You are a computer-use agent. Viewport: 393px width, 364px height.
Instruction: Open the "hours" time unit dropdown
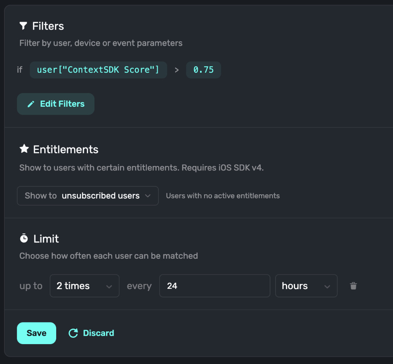point(306,286)
